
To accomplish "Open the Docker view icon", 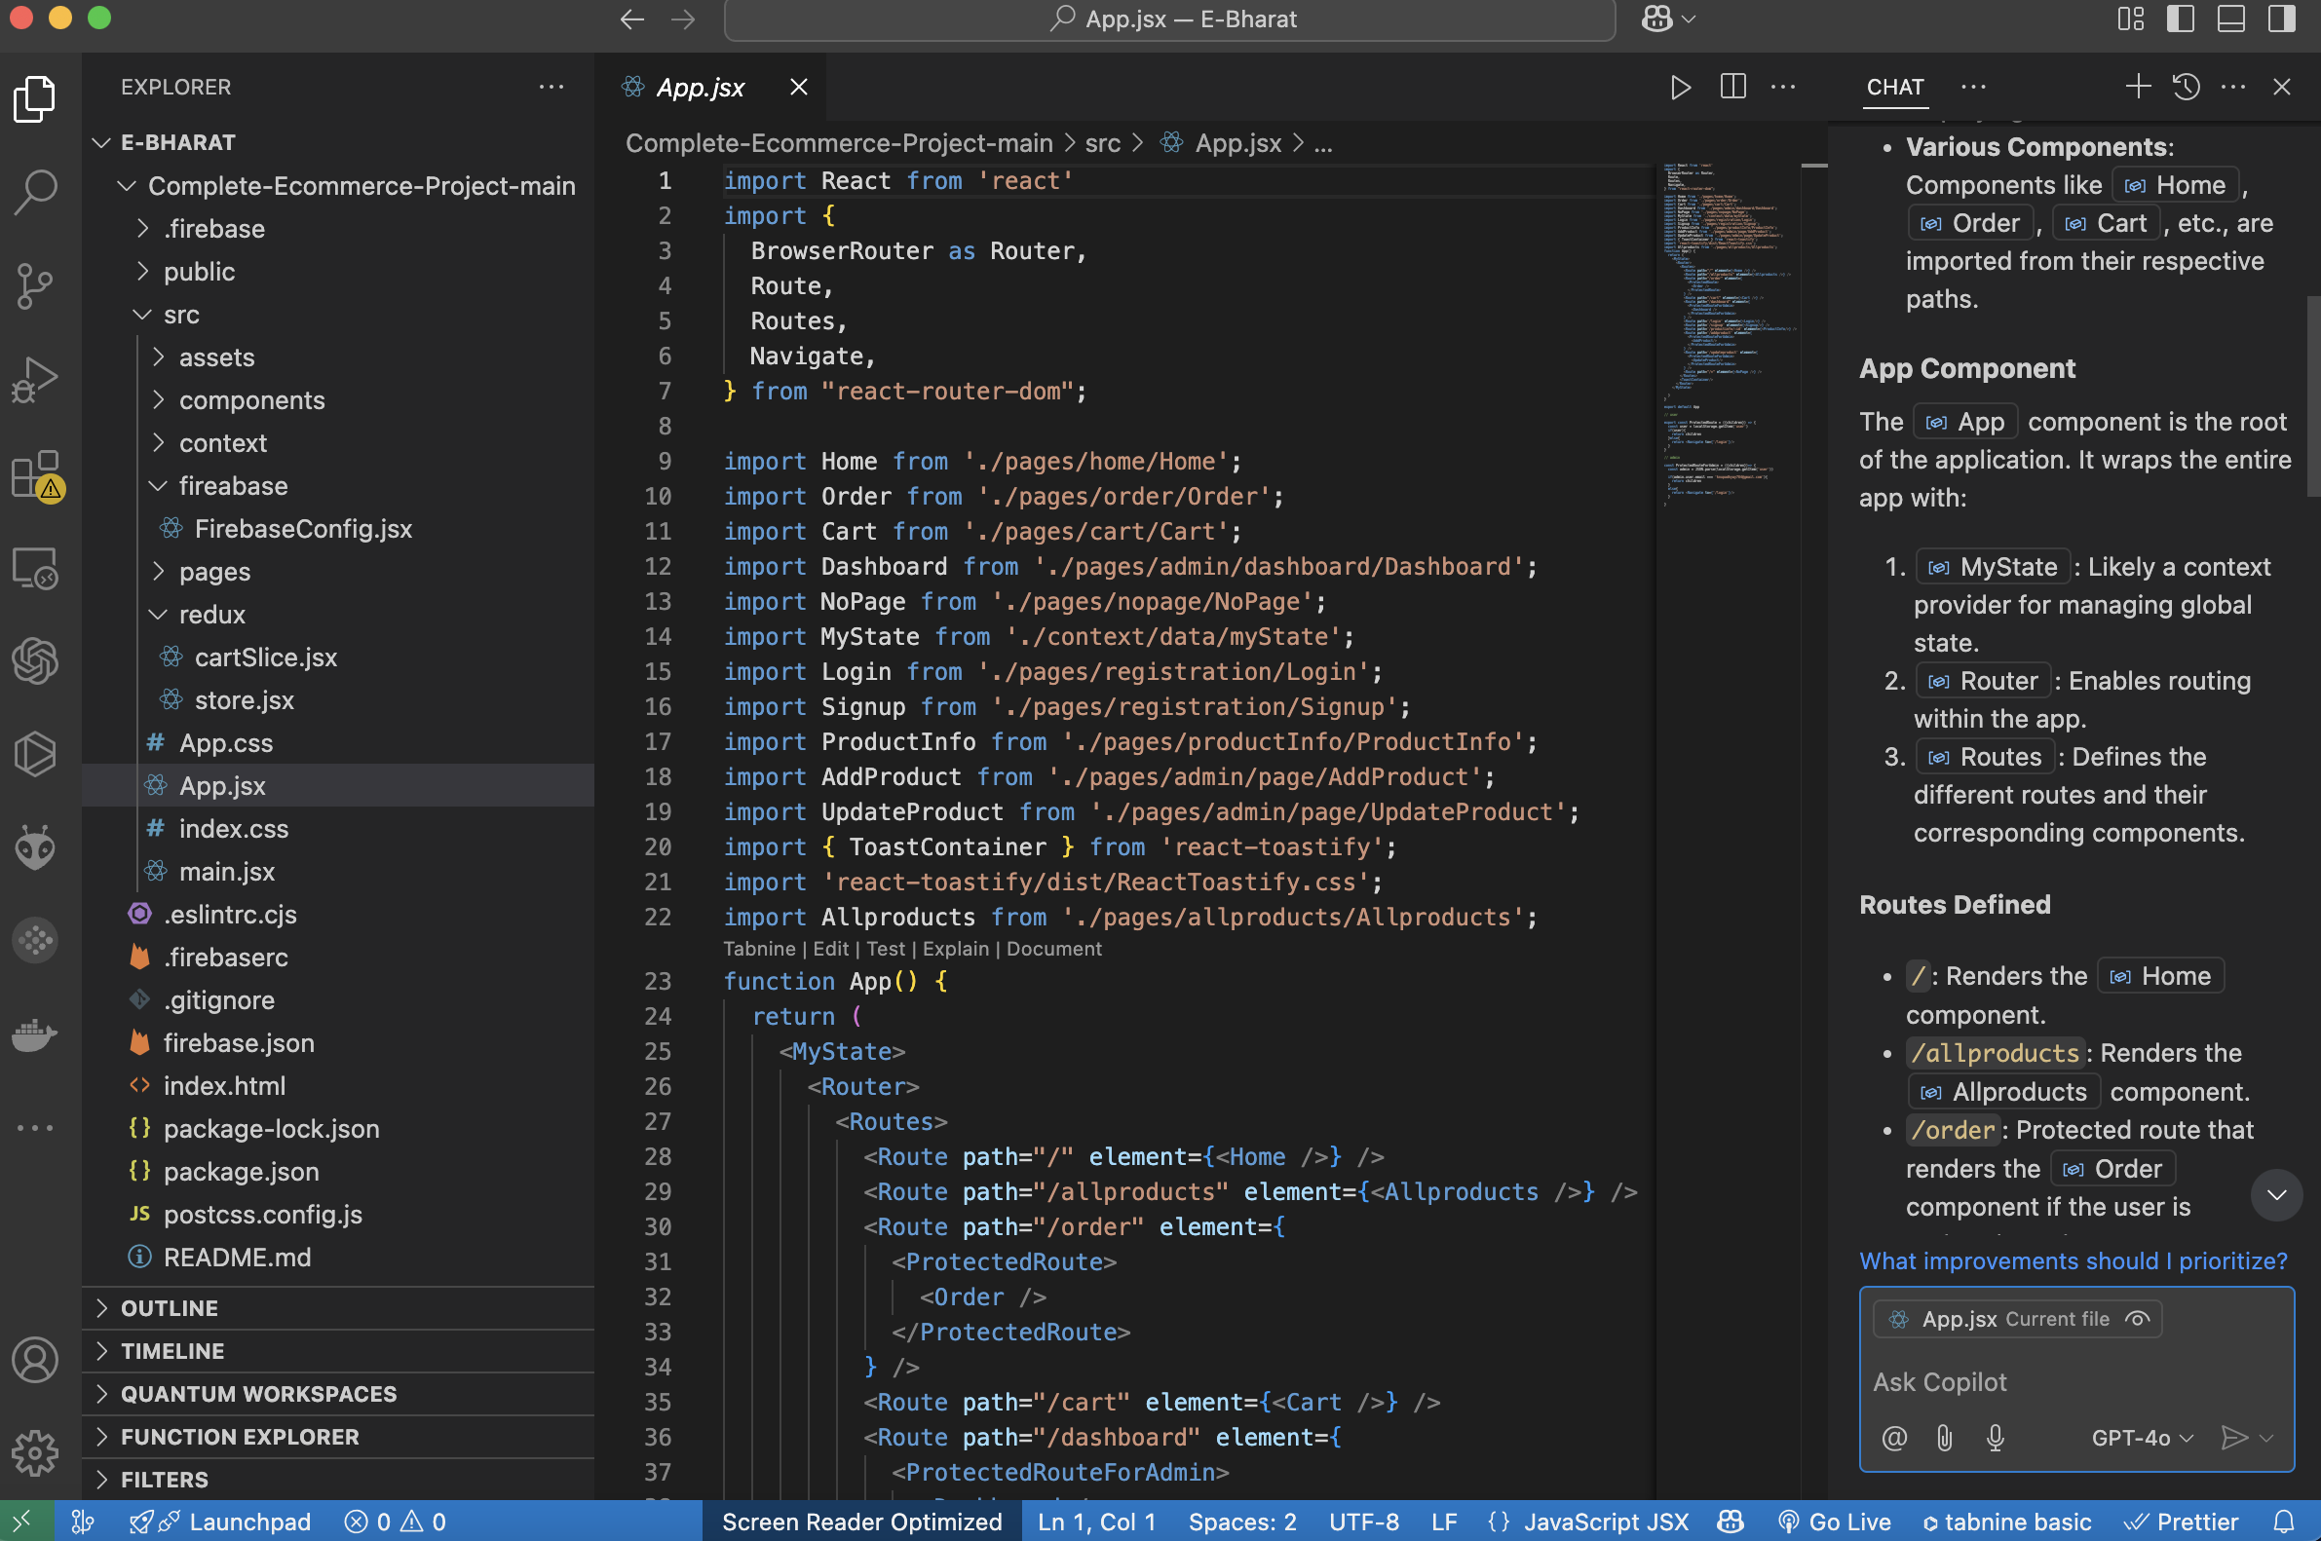I will pyautogui.click(x=35, y=1034).
